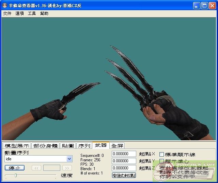
Task: Click the frame number input field
Action: pos(52,168)
